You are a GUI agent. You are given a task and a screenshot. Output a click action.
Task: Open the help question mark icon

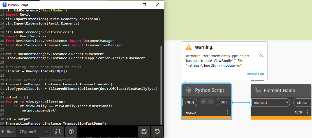point(71,132)
